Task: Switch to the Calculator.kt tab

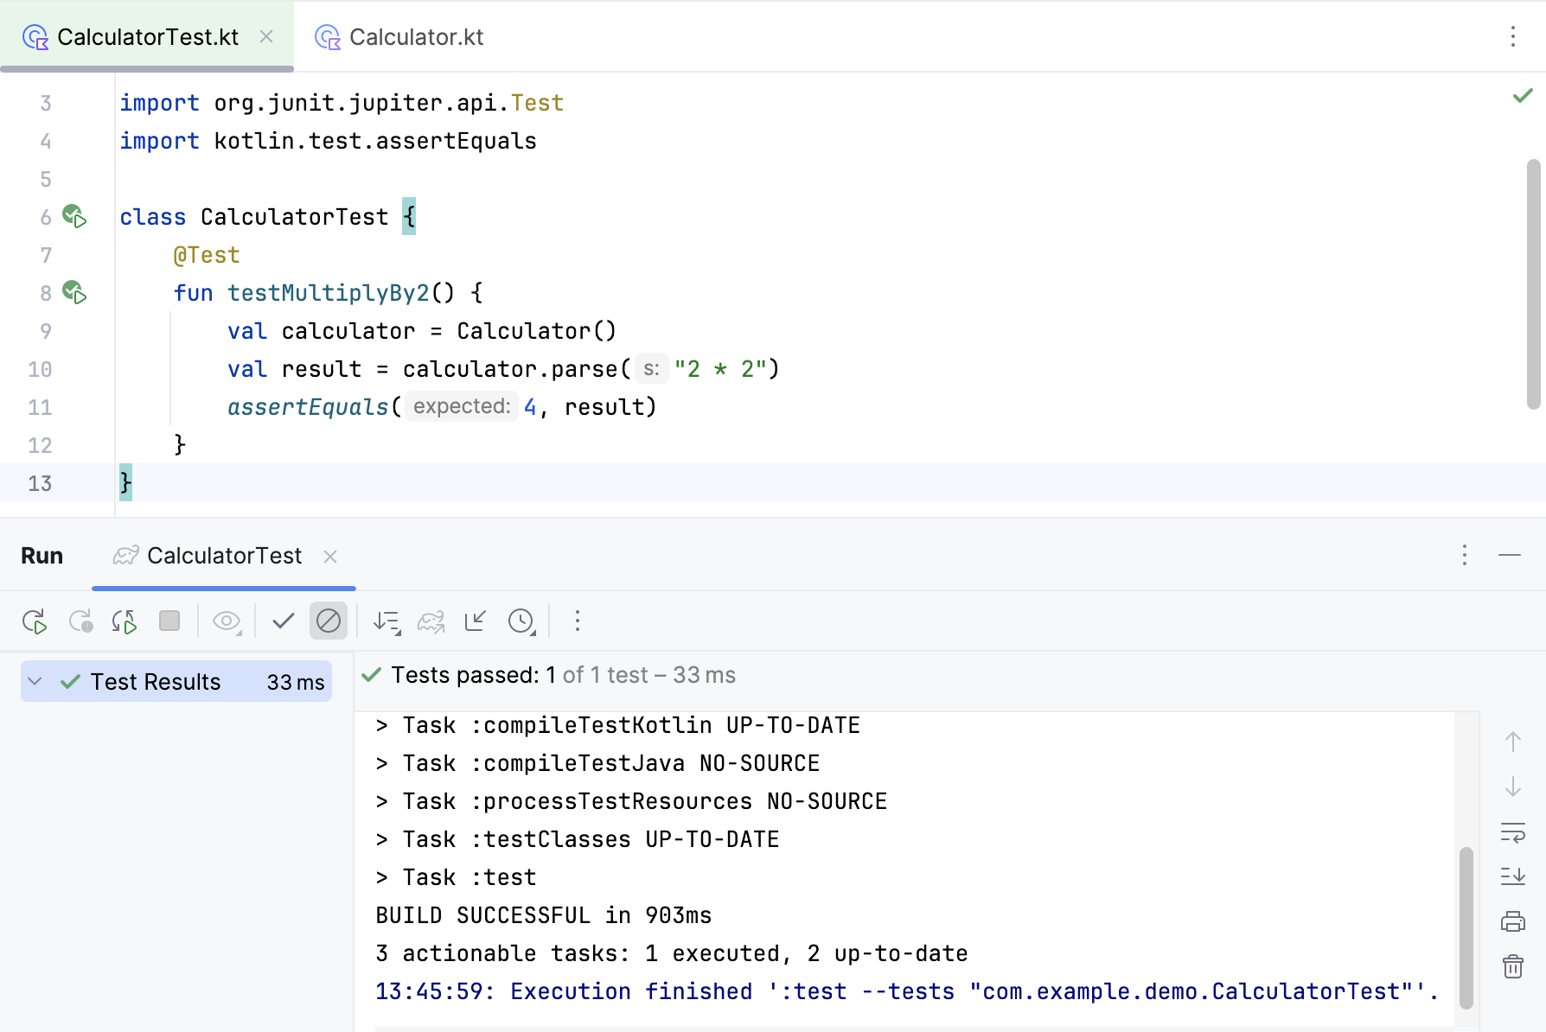Action: pos(416,37)
